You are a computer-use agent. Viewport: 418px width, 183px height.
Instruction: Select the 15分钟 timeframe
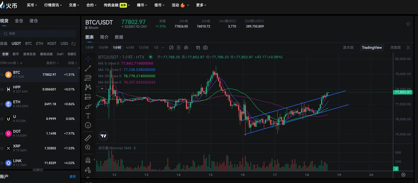(x=103, y=48)
